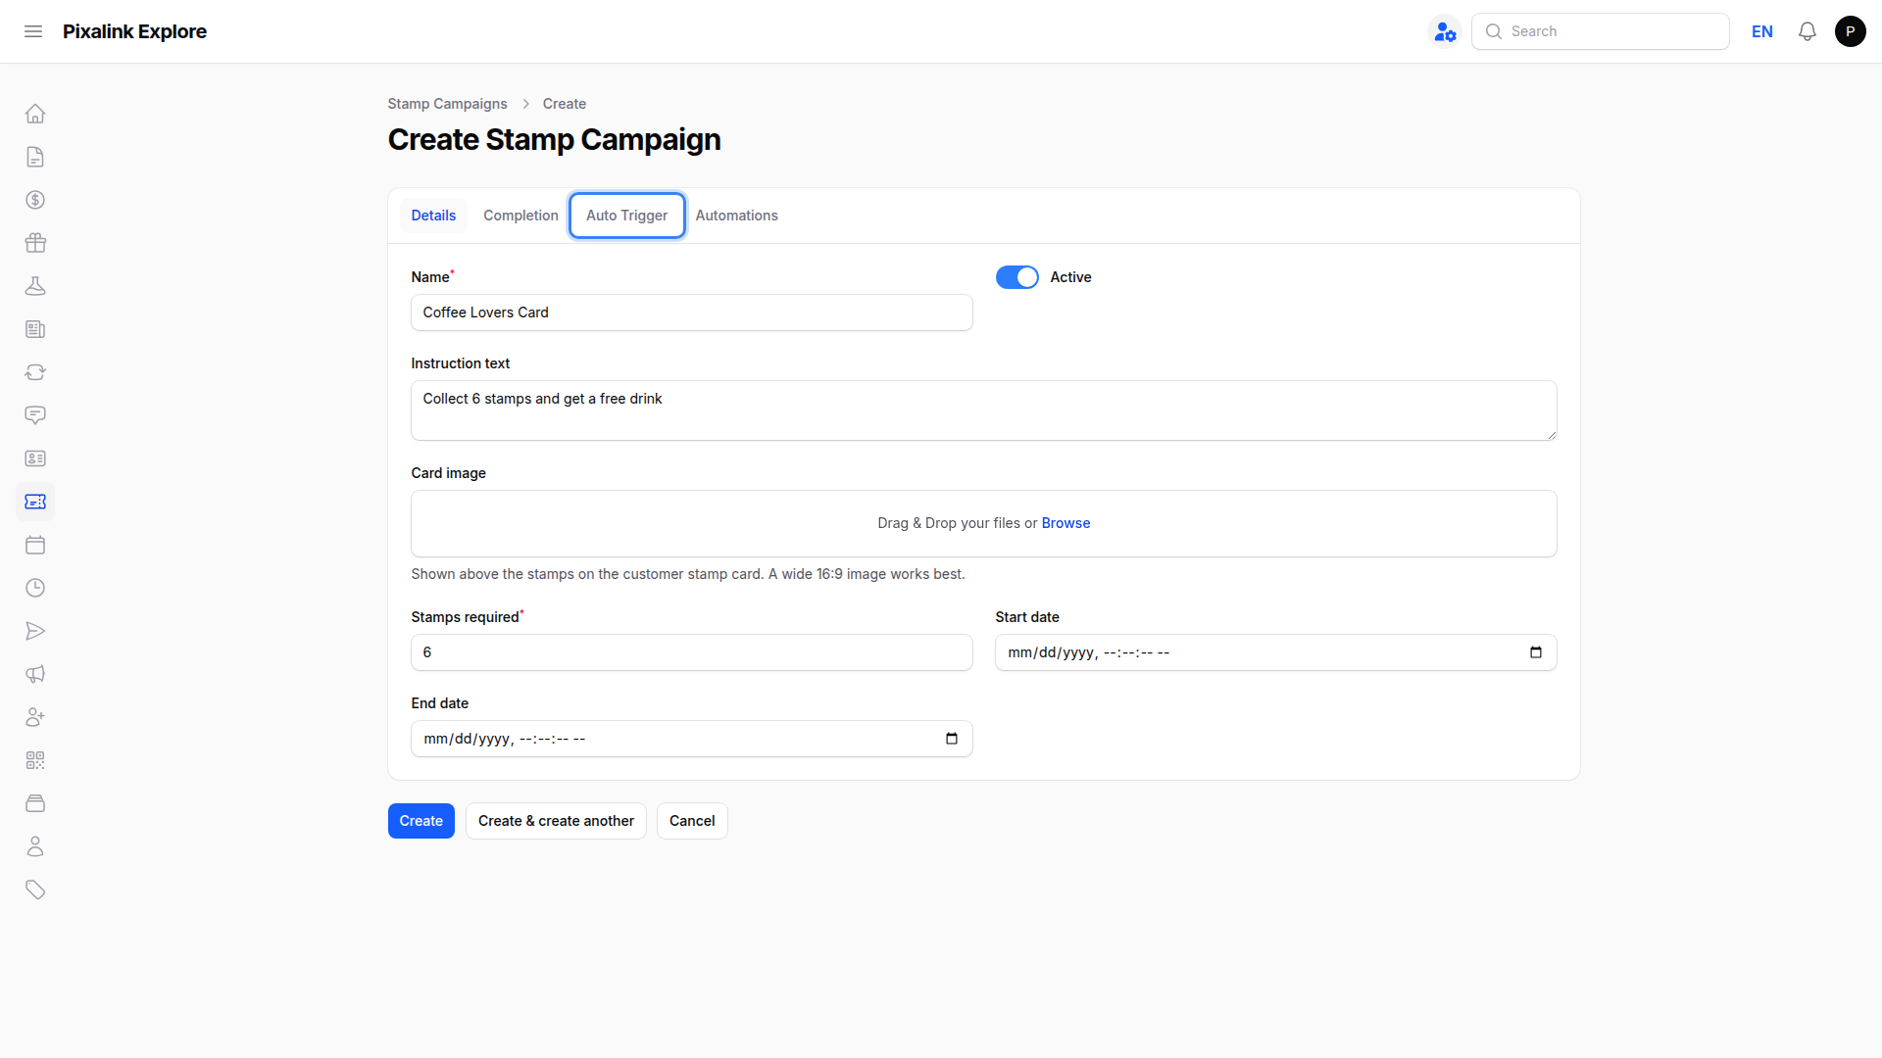Screen dimensions: 1882x1058
Task: Open Start date calendar picker icon
Action: 1536,652
